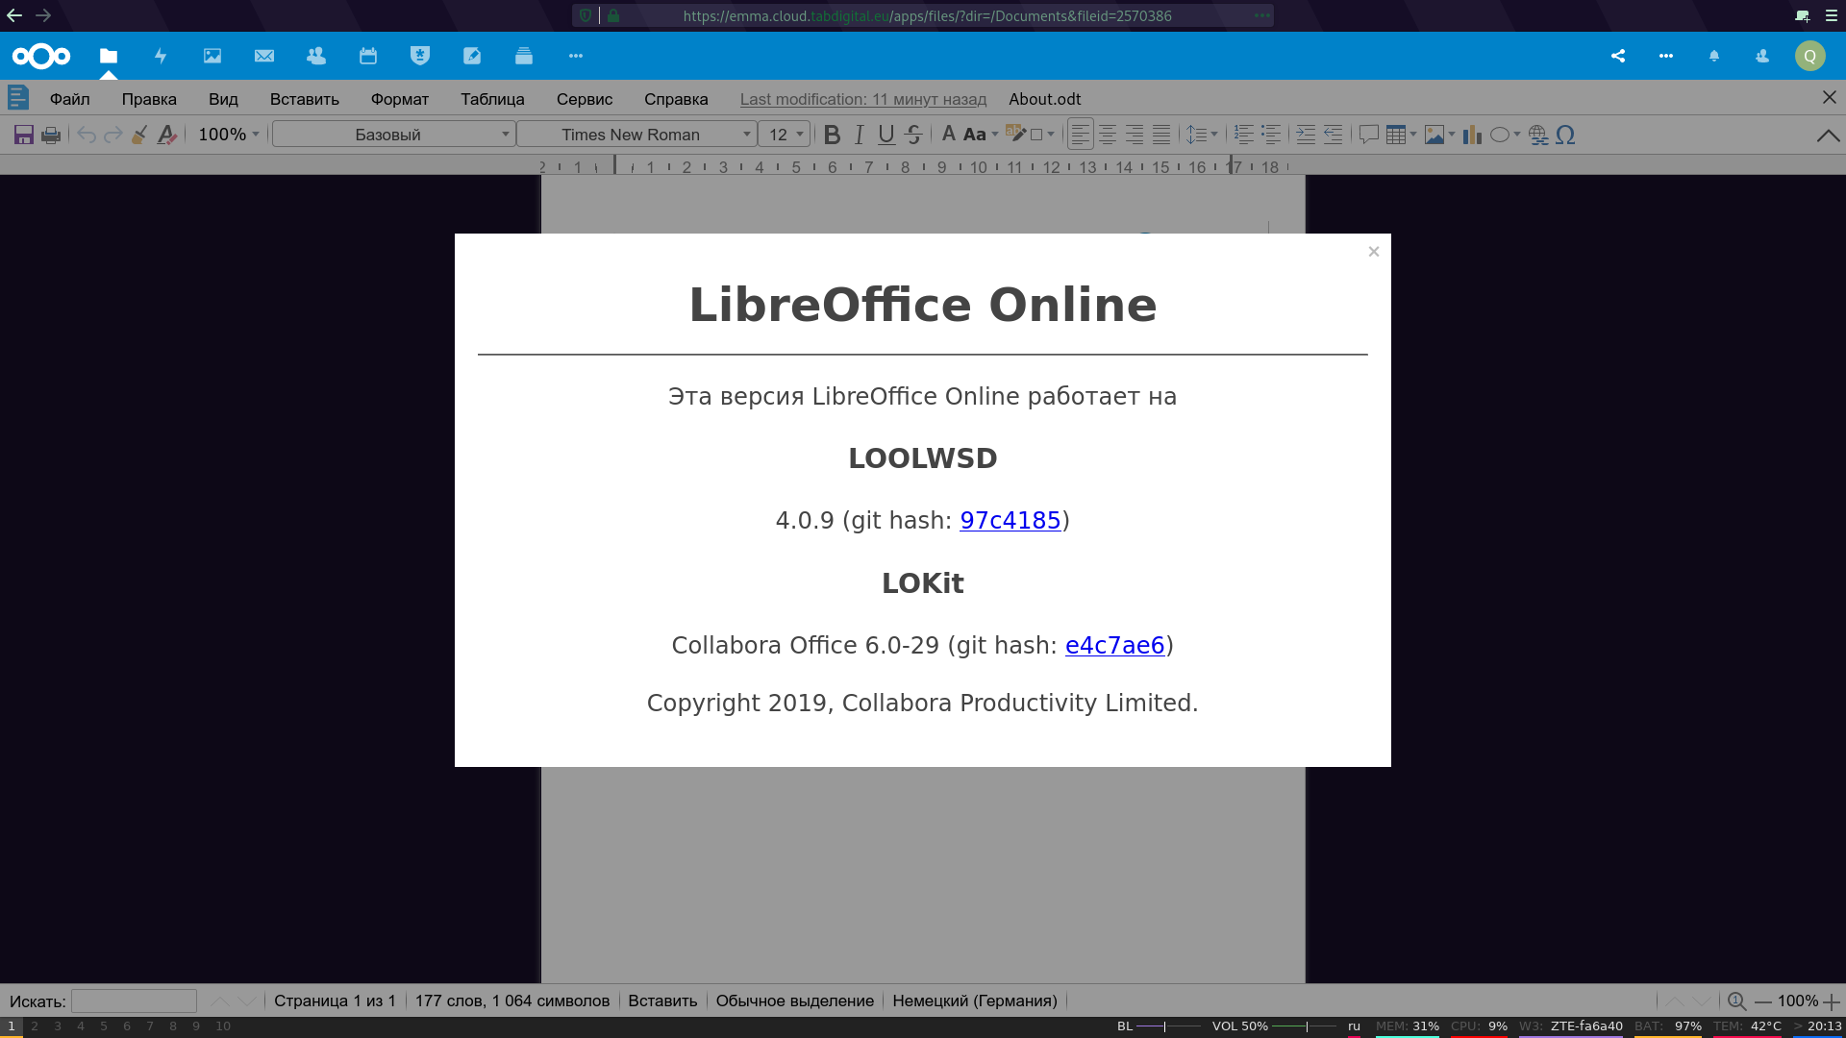
Task: Open the highlight color dropdown arrow
Action: pos(1051,135)
